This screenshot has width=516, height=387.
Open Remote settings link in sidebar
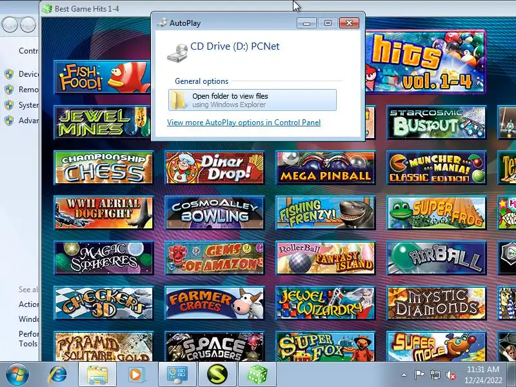(28, 90)
